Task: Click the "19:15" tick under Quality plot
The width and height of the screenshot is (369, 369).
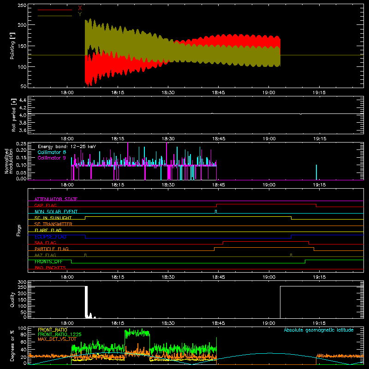Action: pyautogui.click(x=319, y=323)
